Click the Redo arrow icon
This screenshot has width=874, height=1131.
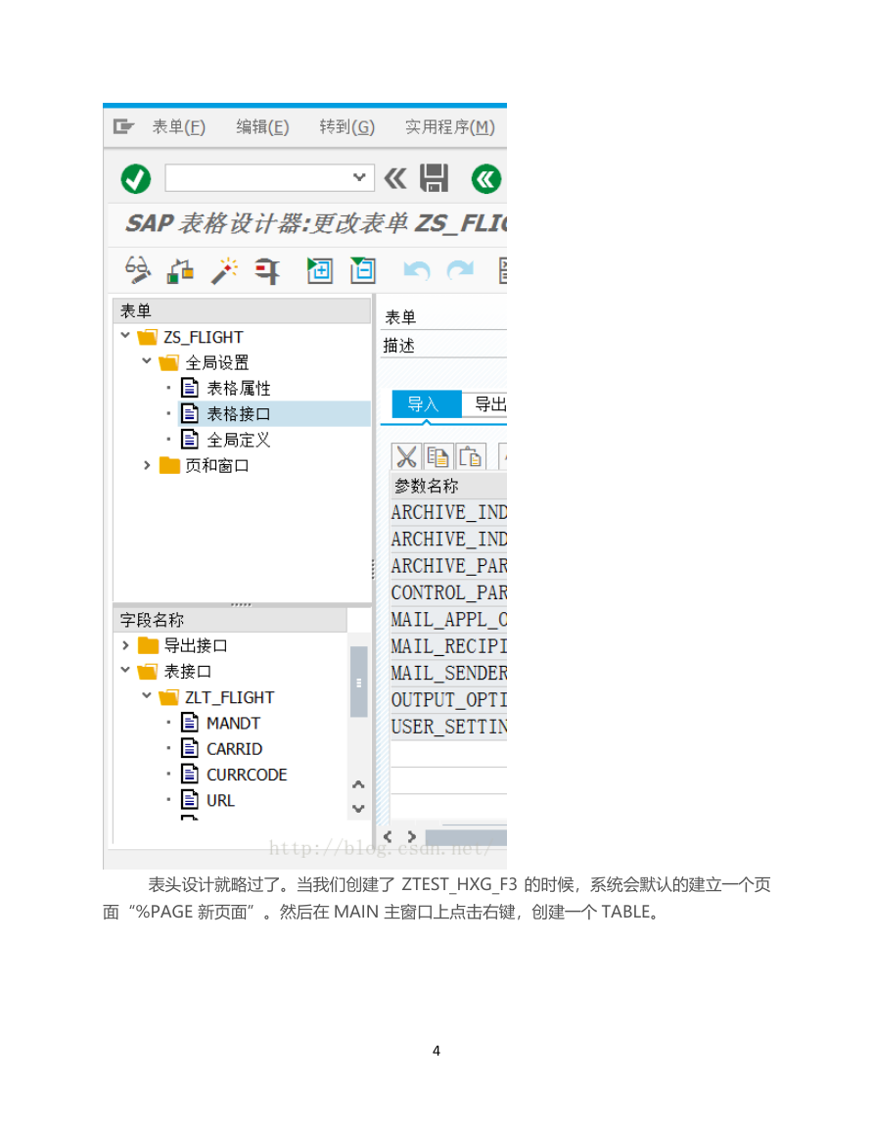[x=460, y=270]
